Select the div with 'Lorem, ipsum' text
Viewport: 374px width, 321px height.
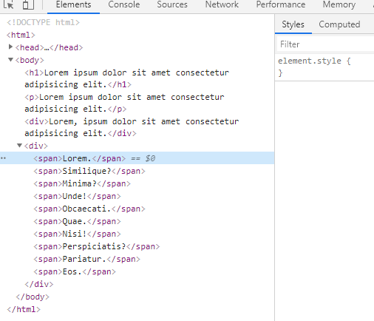[x=132, y=127]
